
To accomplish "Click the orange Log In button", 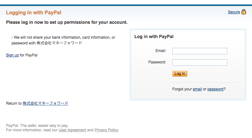I will click(x=180, y=74).
